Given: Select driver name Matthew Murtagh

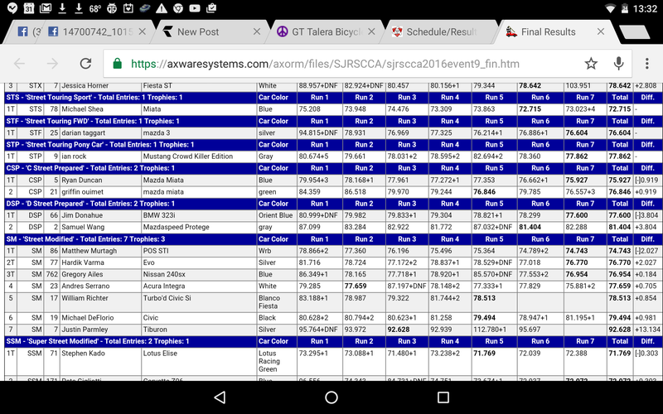Looking at the screenshot, I should coord(90,251).
